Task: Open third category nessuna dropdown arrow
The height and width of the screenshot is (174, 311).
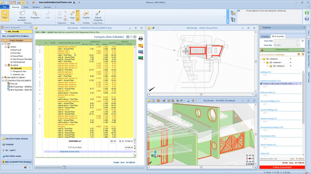Action: click(x=291, y=66)
